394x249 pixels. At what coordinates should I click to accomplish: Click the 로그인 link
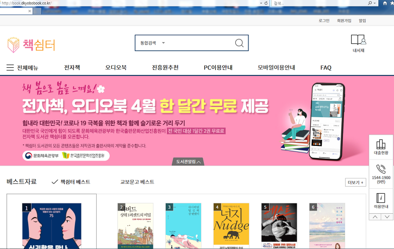point(324,21)
